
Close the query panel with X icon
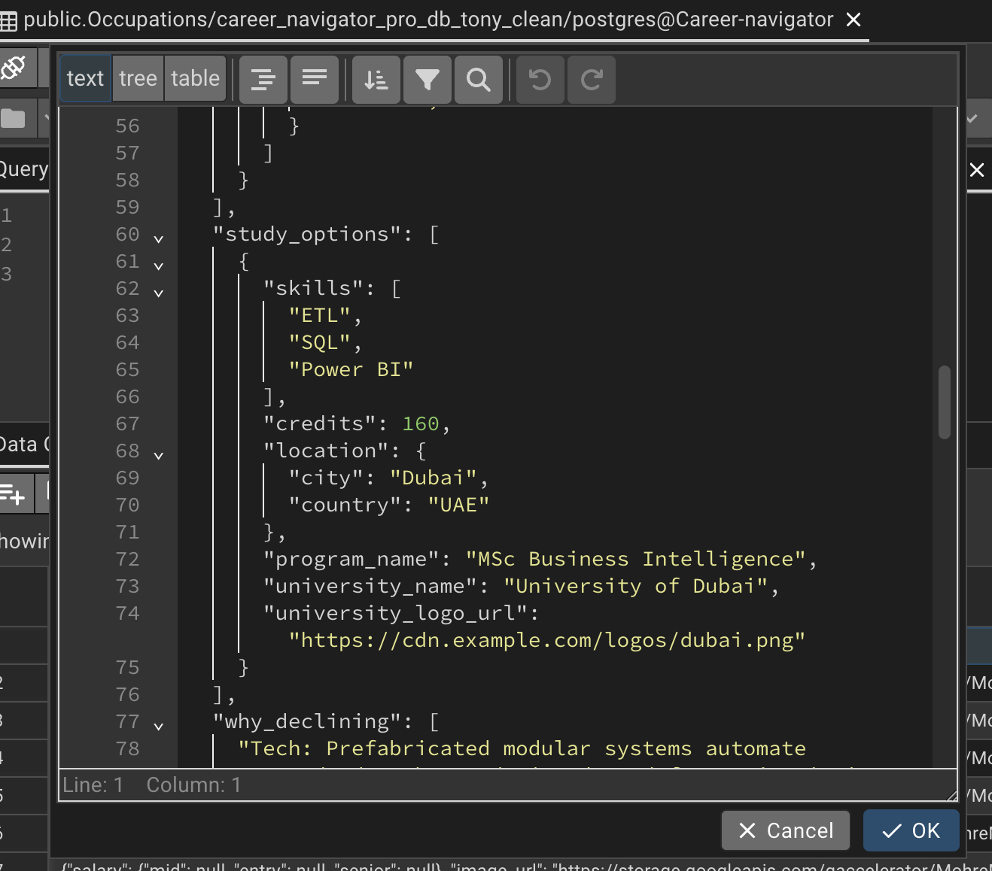pyautogui.click(x=977, y=170)
